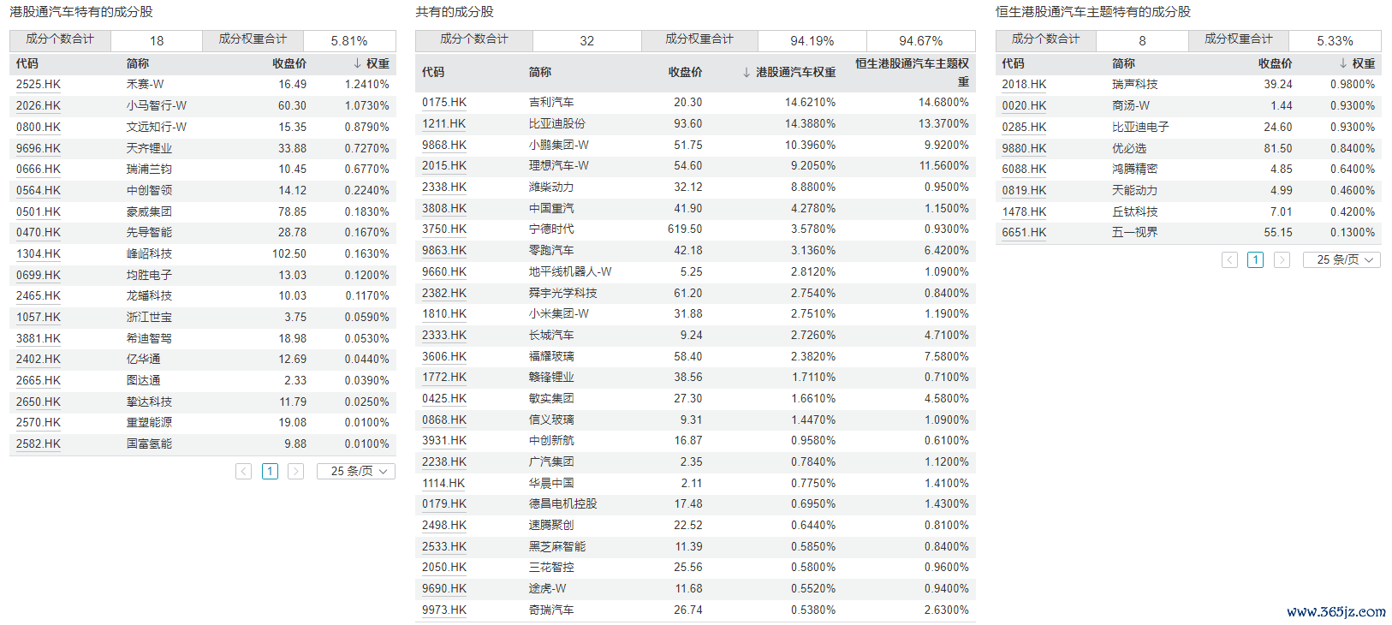Go to previous page under 恒生港股通汽车主题特有 table
The width and height of the screenshot is (1392, 625).
point(1230,259)
